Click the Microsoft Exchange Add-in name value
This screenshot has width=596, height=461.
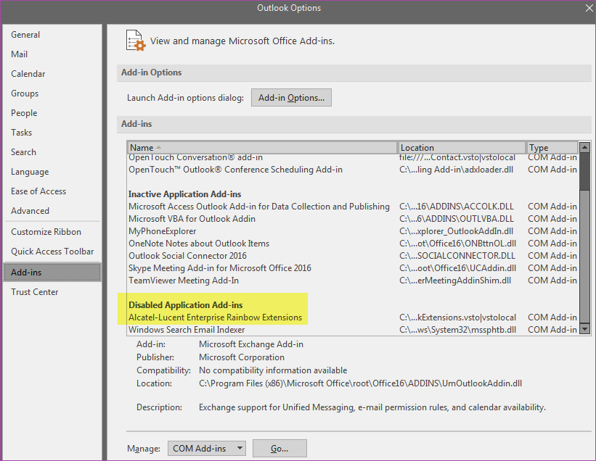point(251,344)
